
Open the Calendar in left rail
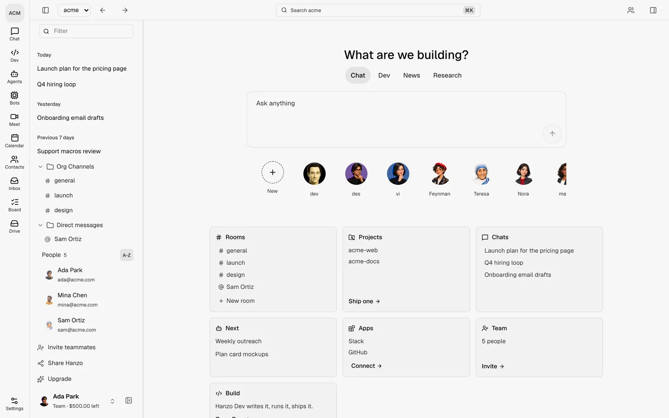point(14,141)
